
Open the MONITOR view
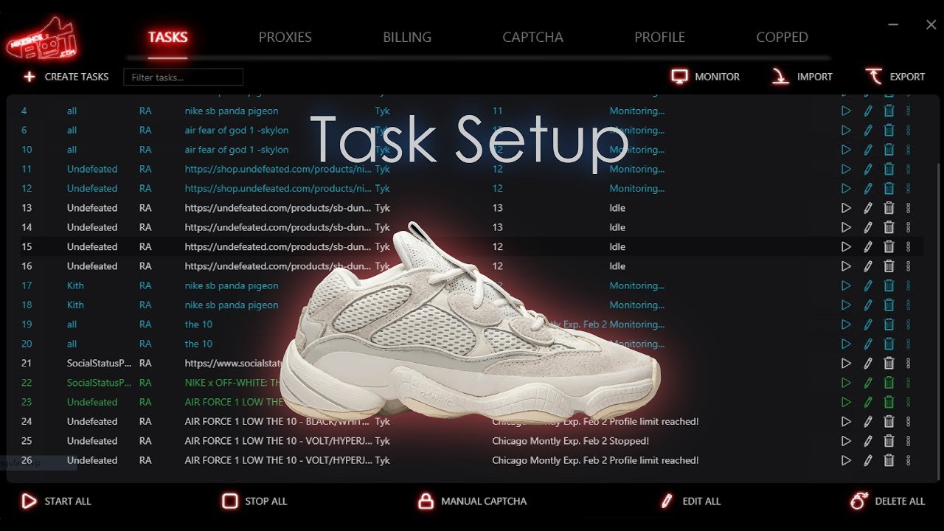[705, 77]
